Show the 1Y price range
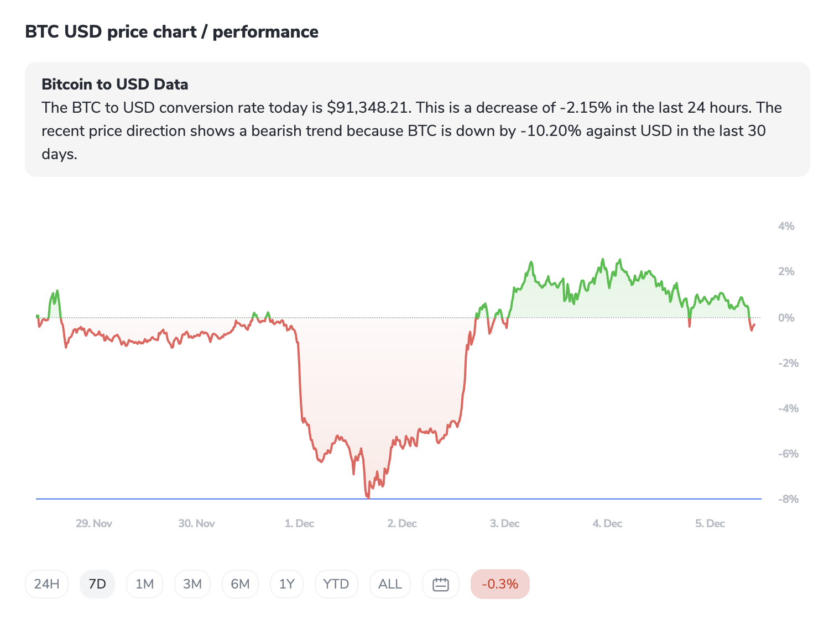This screenshot has height=620, width=824. [x=286, y=584]
